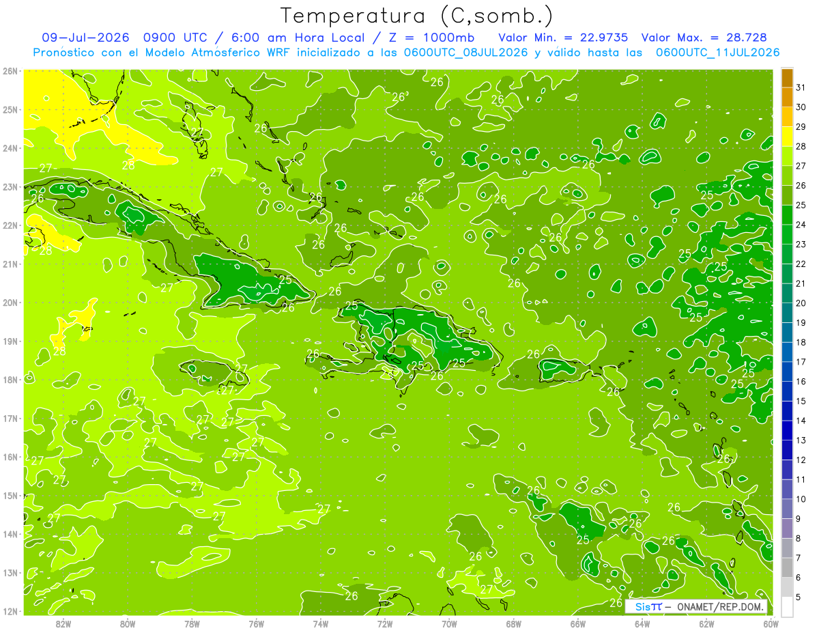Click the '25' value on the color legend
819x633 pixels.
[801, 205]
